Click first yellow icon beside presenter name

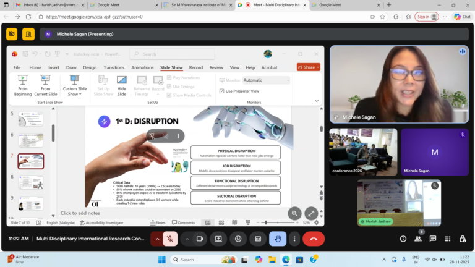coord(12,34)
